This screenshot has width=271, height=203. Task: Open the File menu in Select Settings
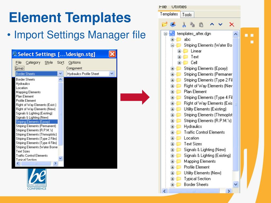click(18, 62)
